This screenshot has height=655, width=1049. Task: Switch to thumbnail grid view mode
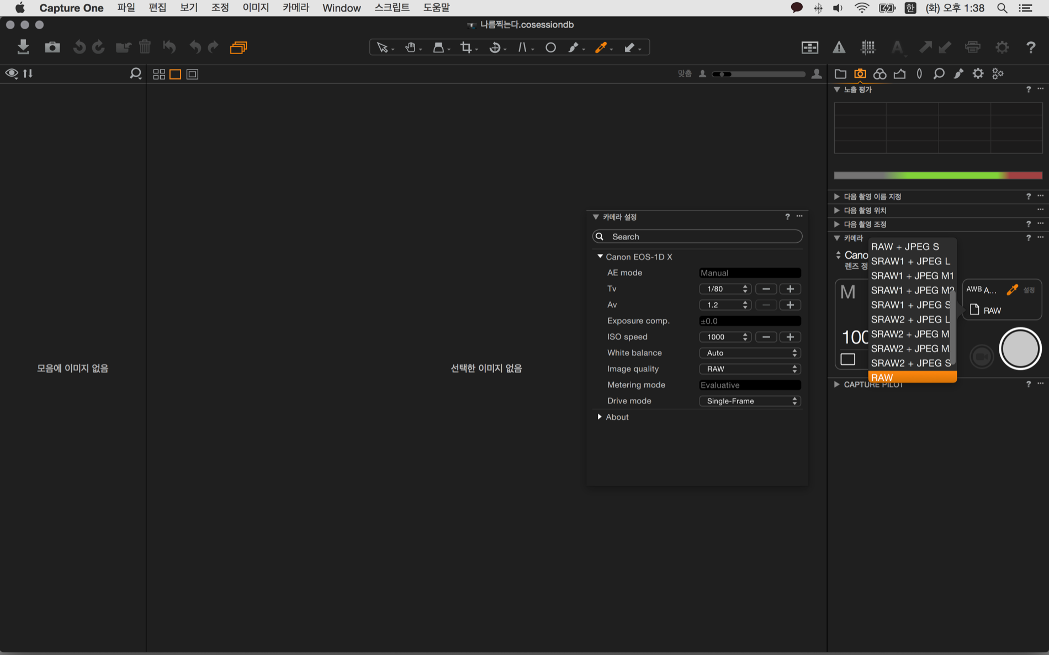(159, 74)
